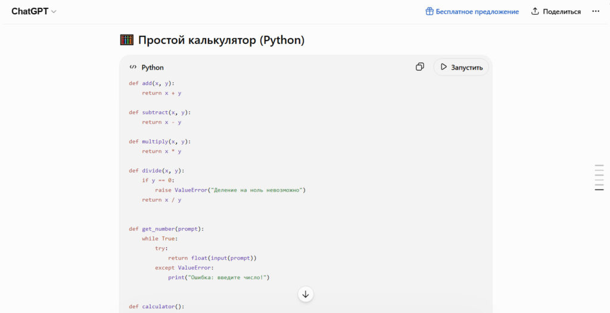Click the line return x - y
Image resolution: width=610 pixels, height=313 pixels.
pos(161,122)
